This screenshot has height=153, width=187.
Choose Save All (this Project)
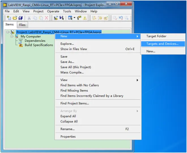pos(98,67)
